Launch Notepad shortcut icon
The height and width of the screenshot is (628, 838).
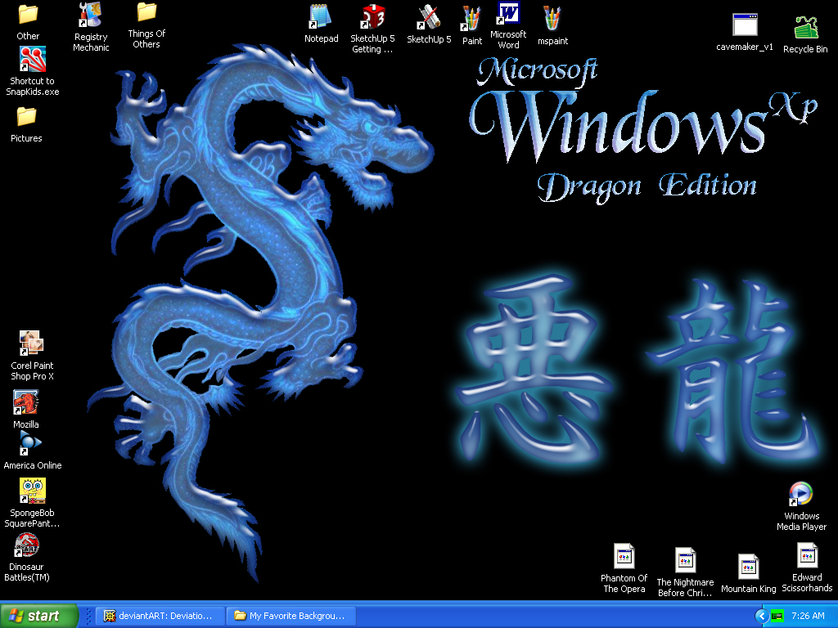click(321, 16)
